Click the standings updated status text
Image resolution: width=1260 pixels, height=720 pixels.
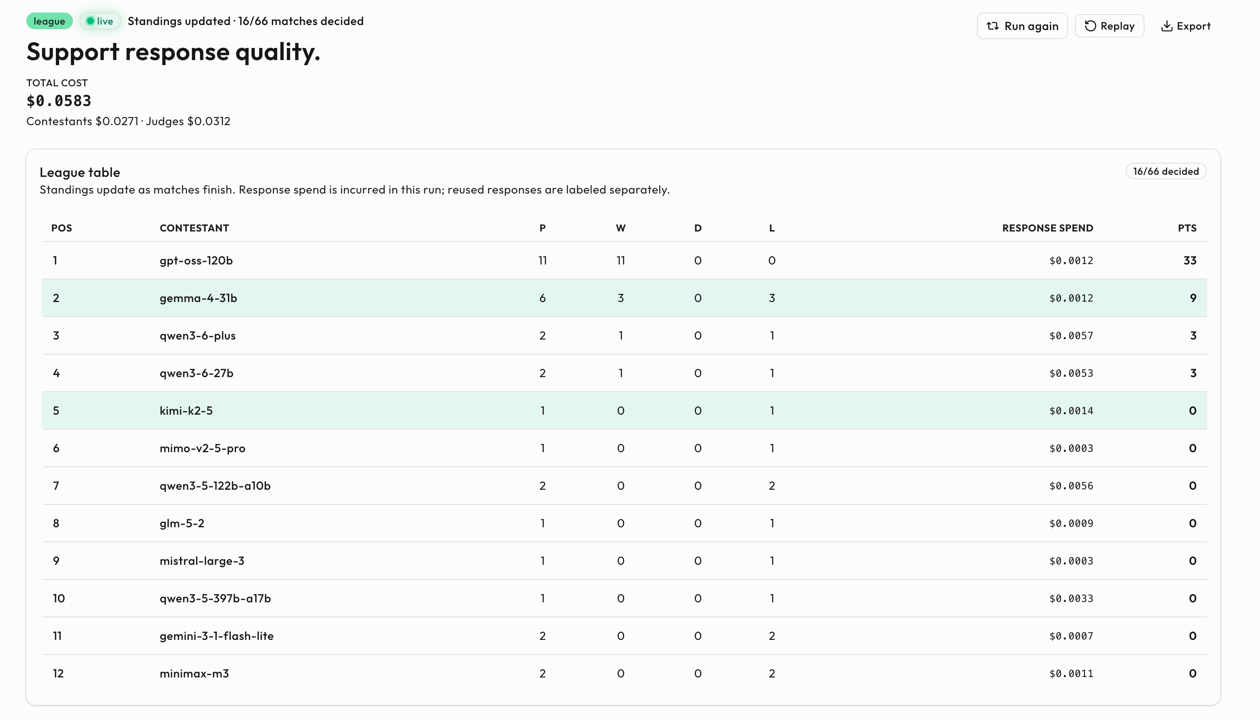click(246, 21)
